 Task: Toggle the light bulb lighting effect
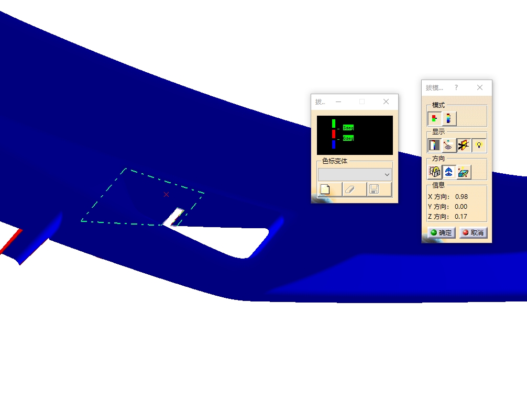[479, 146]
